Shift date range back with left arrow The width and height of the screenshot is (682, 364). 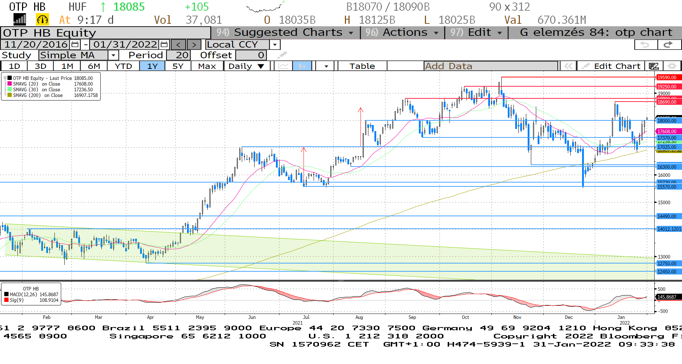pyautogui.click(x=178, y=44)
